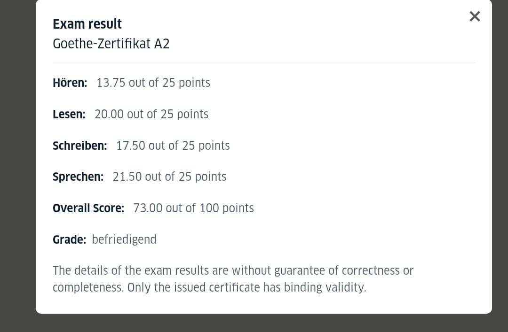Click the Lesen label
Viewport: 508px width, 332px height.
coord(69,114)
